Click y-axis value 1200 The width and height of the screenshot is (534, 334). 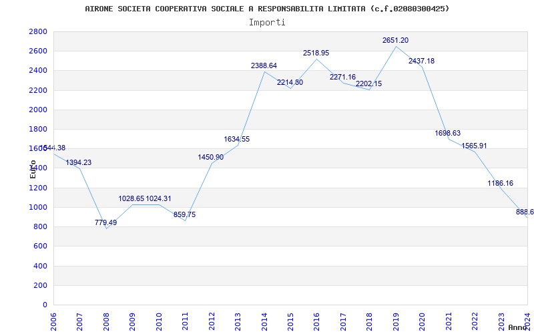(x=38, y=188)
